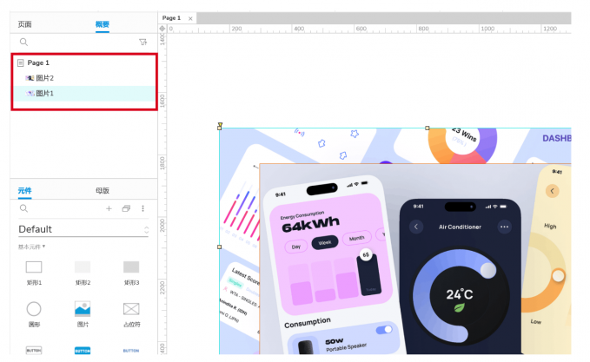Click the back arrow on Air Conditioner screen
The image size is (590, 362).
(x=416, y=227)
